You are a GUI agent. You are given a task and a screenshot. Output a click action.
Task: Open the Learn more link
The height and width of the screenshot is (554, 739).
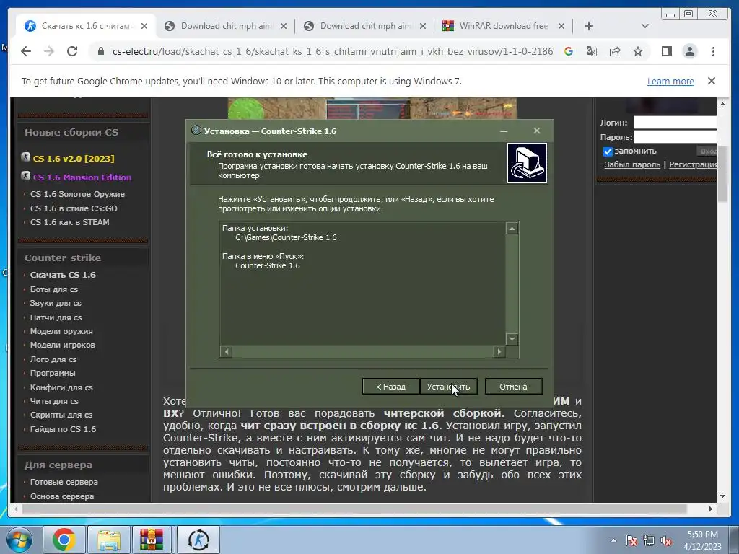(x=670, y=81)
